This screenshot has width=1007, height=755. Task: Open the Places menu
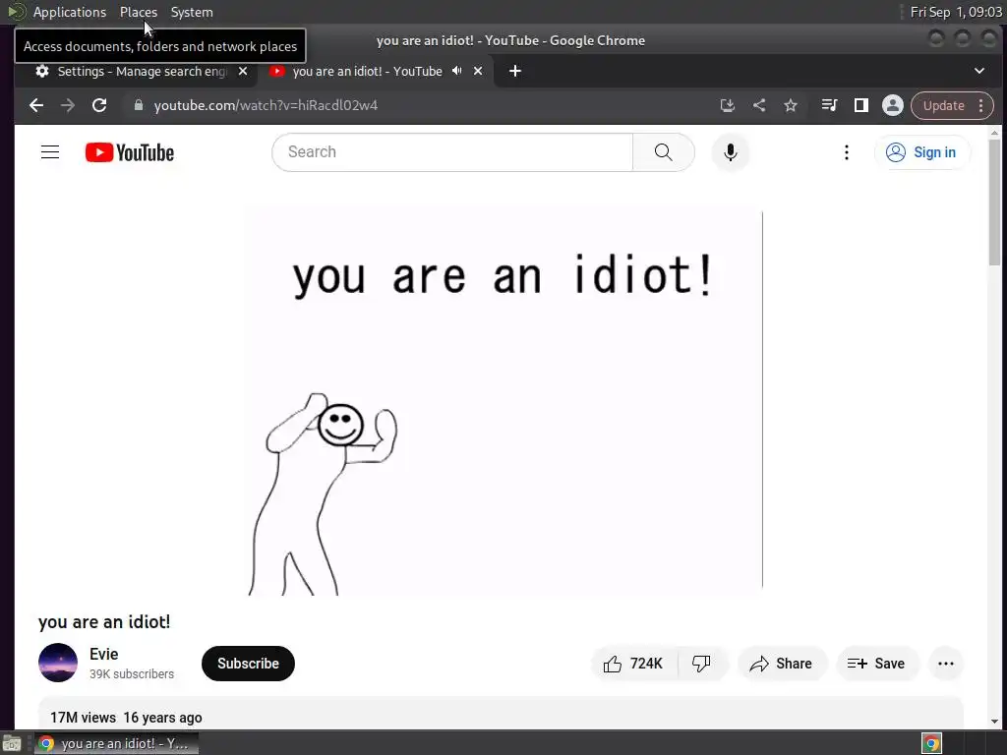tap(138, 12)
